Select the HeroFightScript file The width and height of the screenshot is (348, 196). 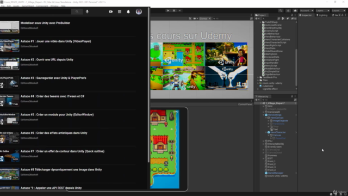click(273, 45)
